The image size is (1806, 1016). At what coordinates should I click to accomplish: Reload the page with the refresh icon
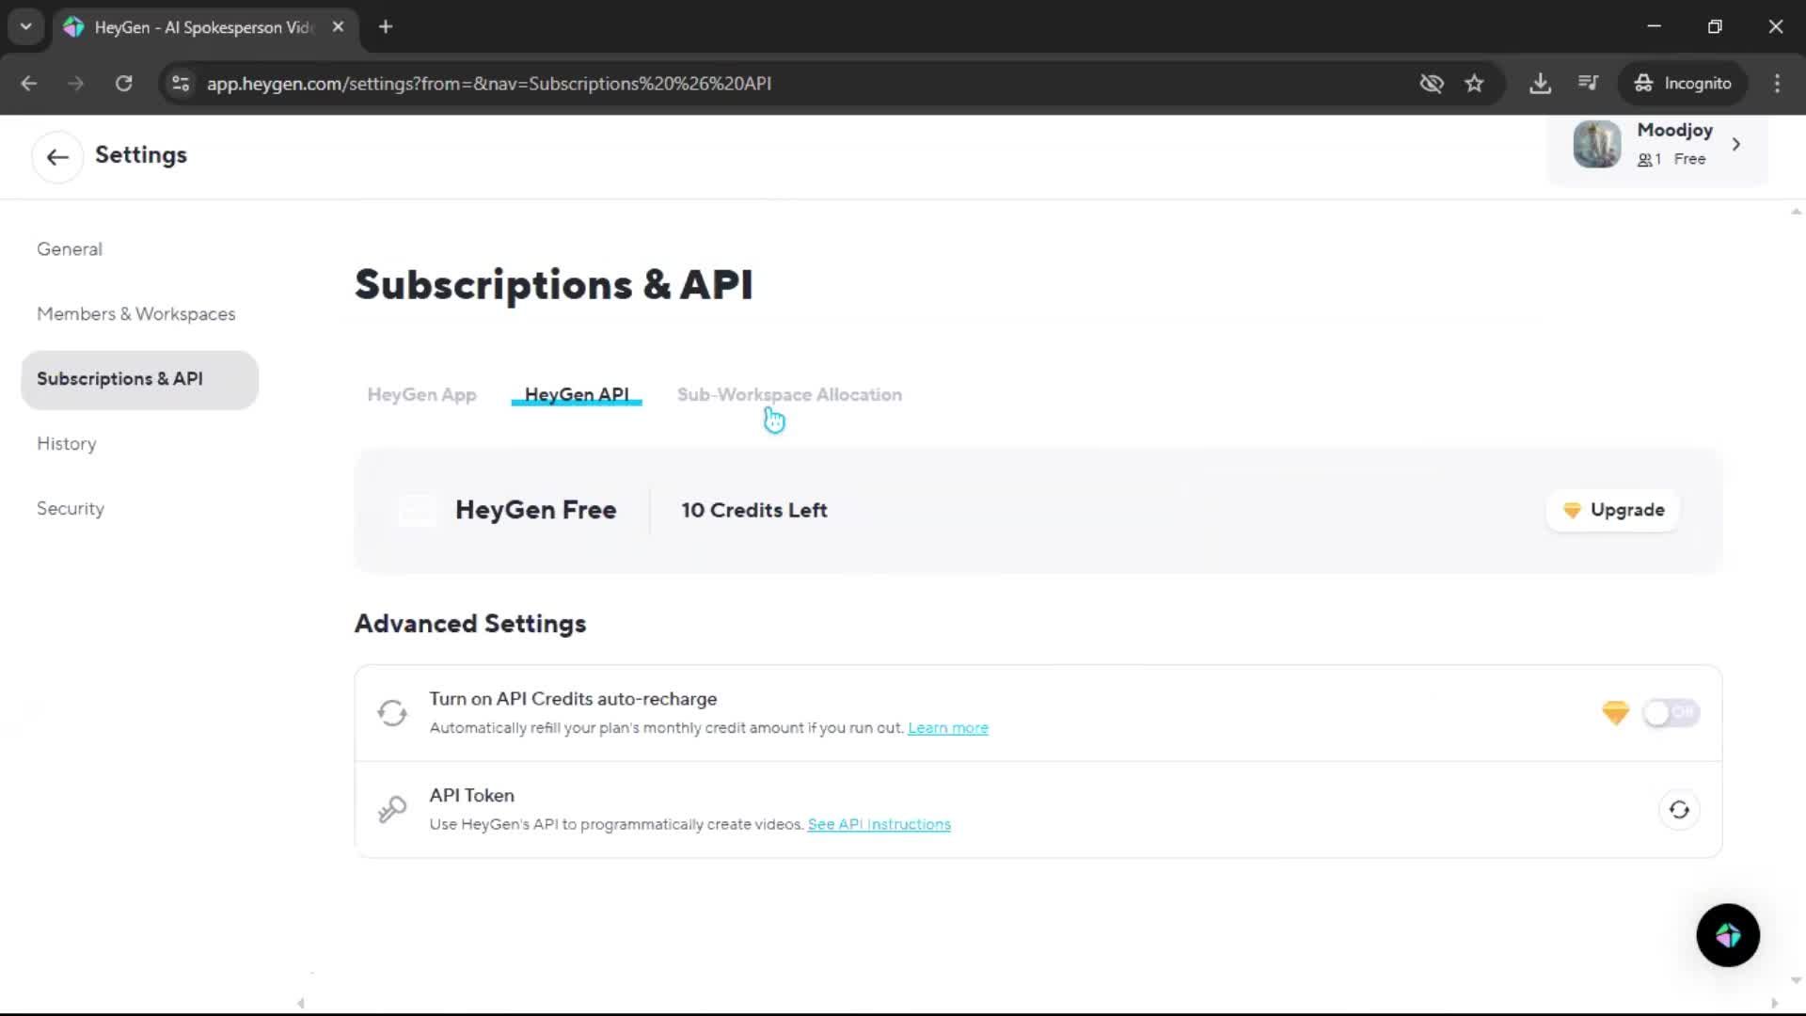tap(124, 84)
